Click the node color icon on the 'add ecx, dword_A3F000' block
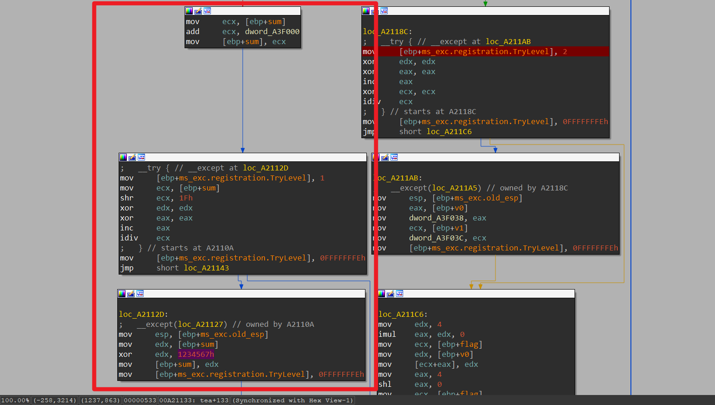Image resolution: width=715 pixels, height=405 pixels. click(189, 11)
